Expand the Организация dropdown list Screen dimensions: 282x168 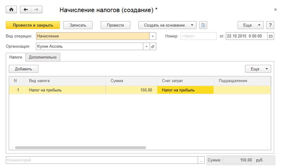click(146, 46)
